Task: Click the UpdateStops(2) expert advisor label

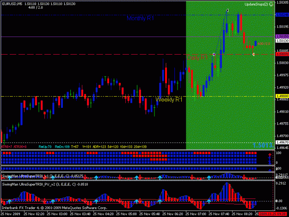Action: (256, 4)
